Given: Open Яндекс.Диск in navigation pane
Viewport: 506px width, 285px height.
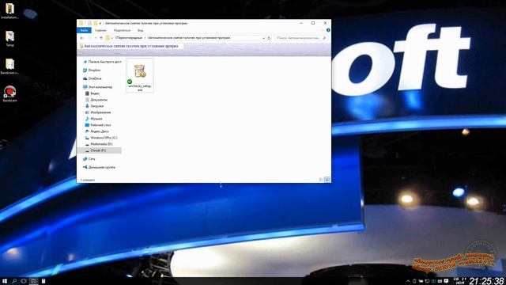Looking at the screenshot, I should click(96, 131).
